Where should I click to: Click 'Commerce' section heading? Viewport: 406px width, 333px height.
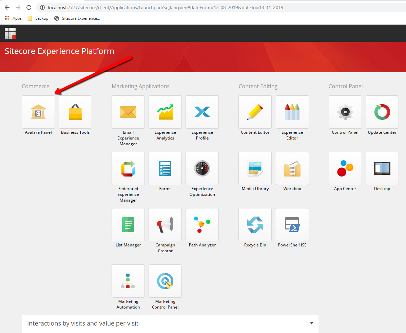36,86
